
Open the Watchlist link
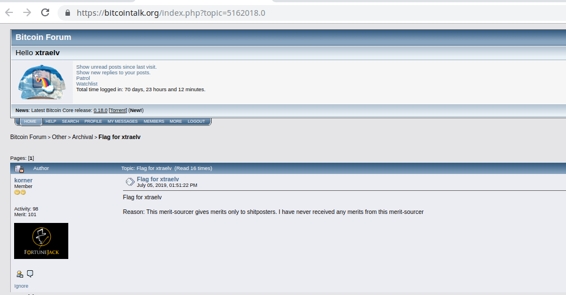87,83
